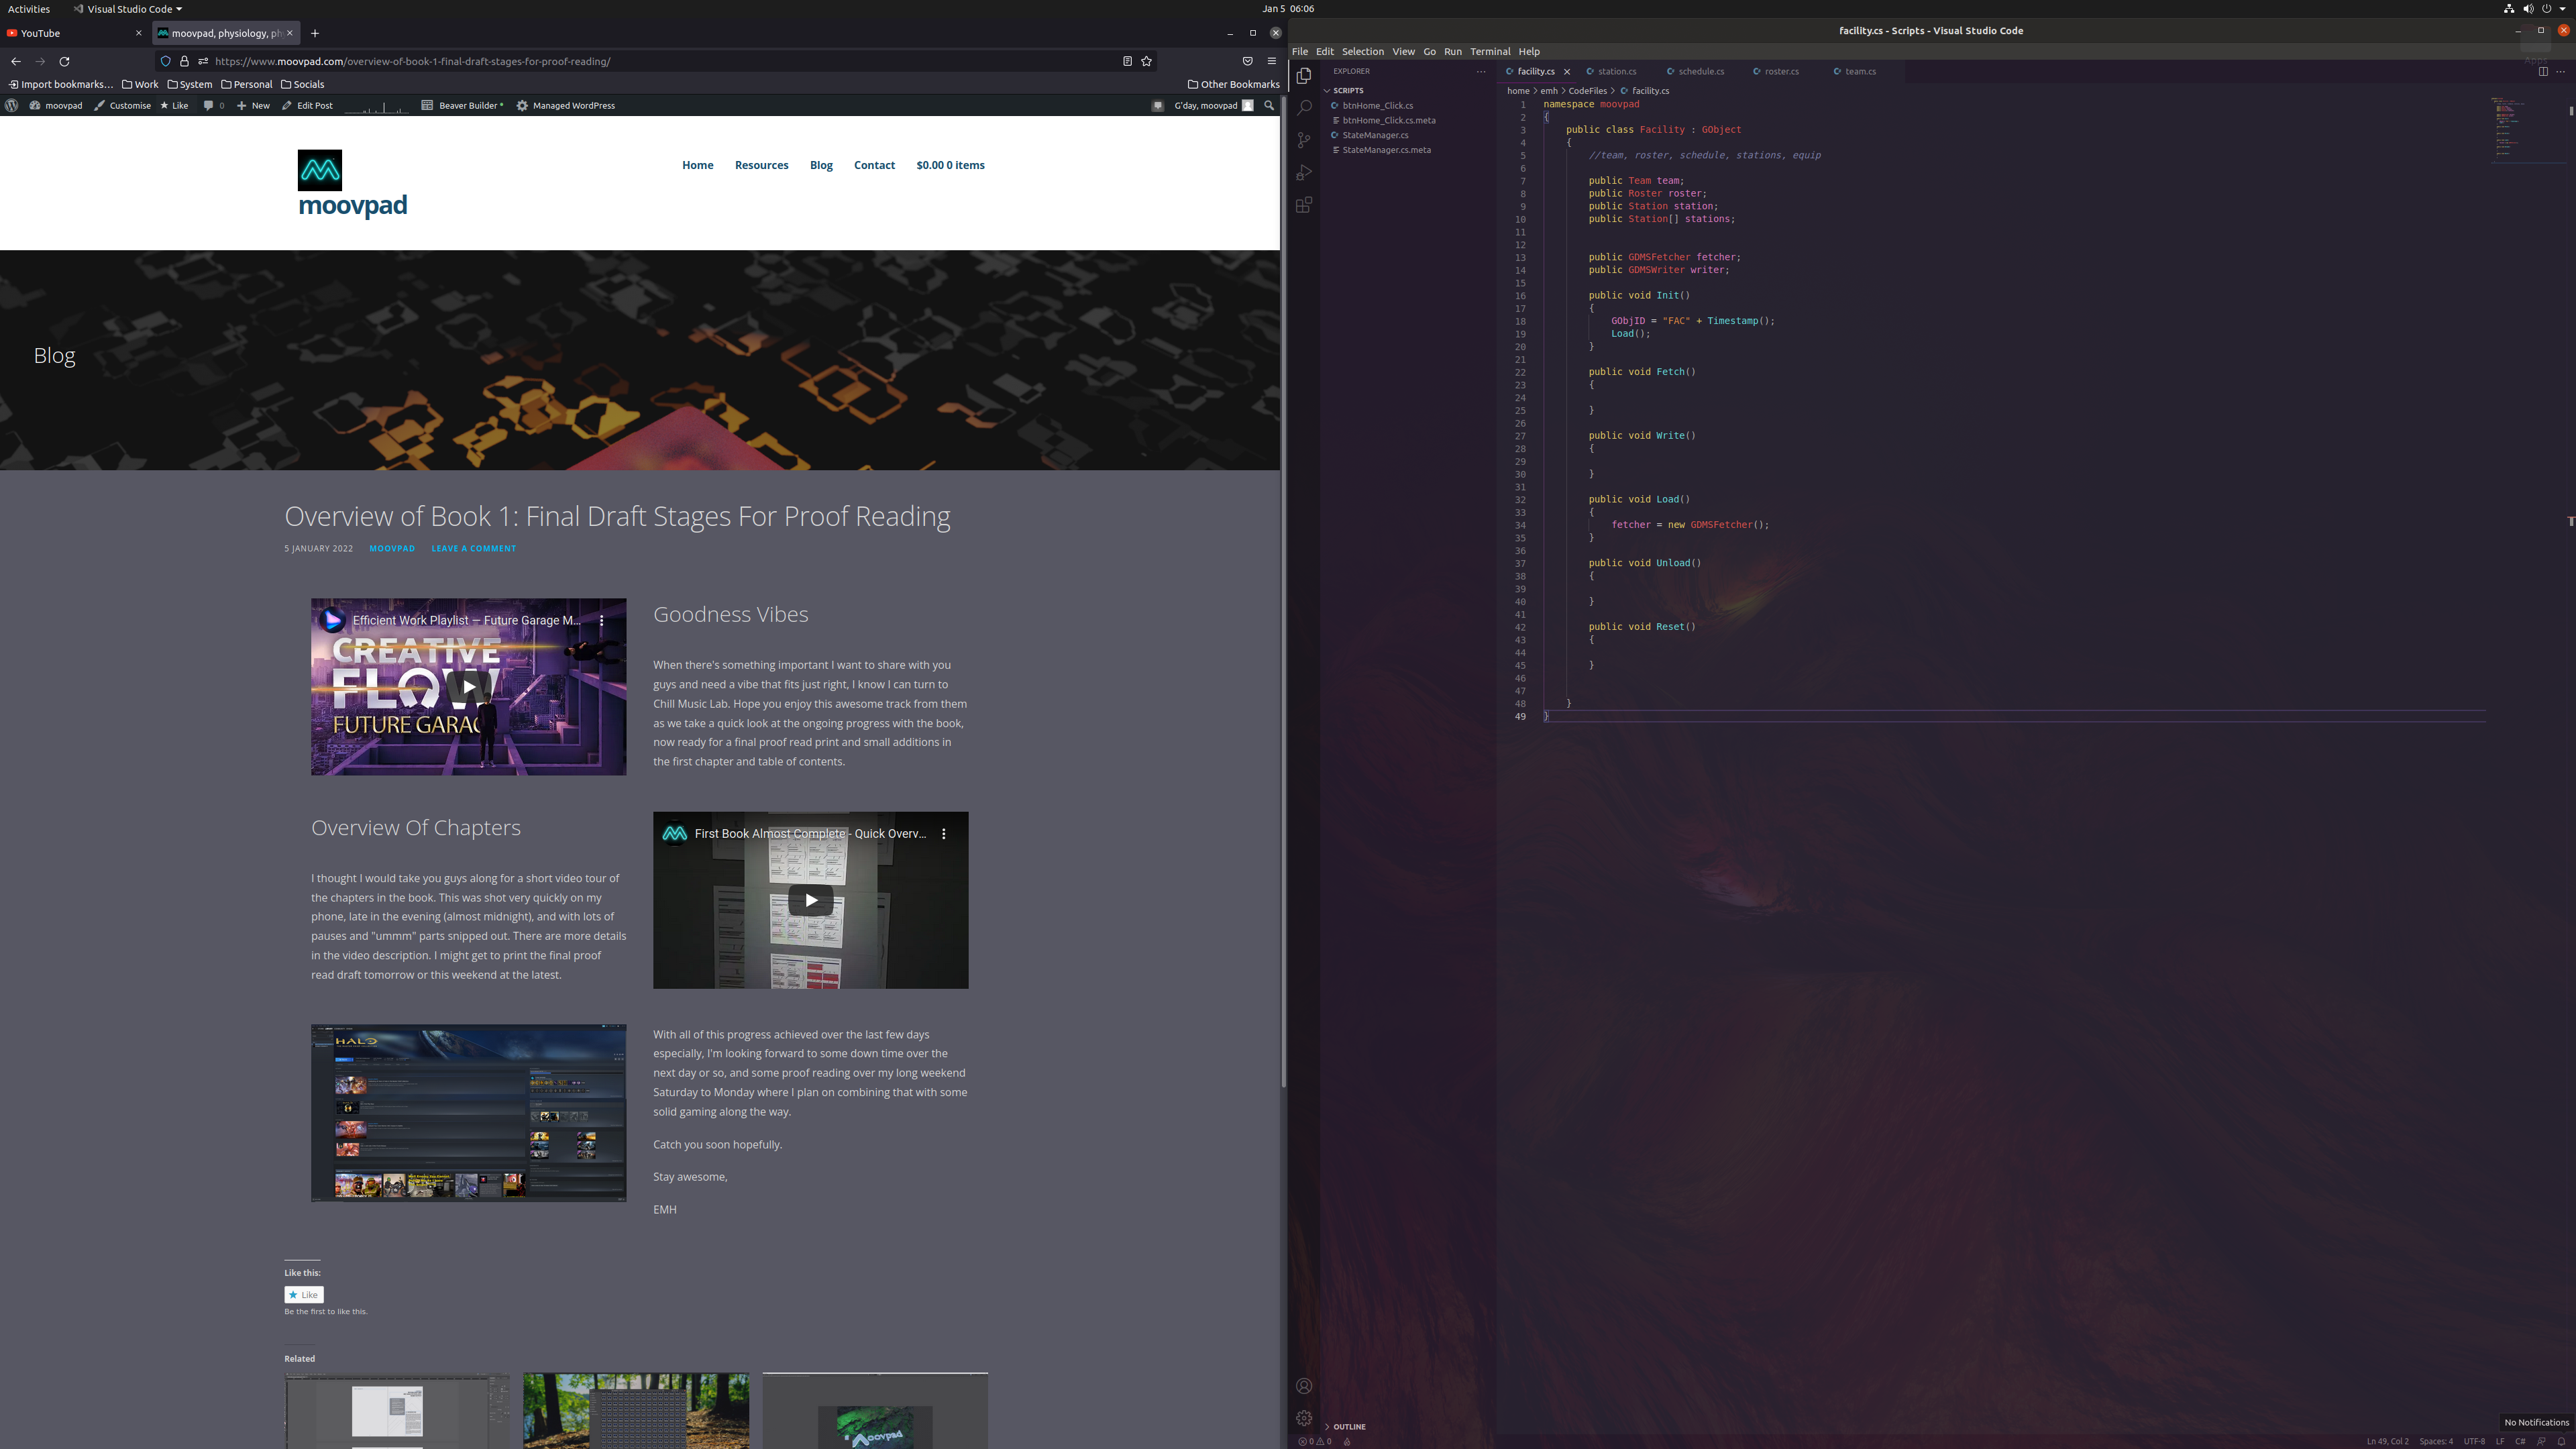Close the facility.cs editor tab

pos(1567,71)
